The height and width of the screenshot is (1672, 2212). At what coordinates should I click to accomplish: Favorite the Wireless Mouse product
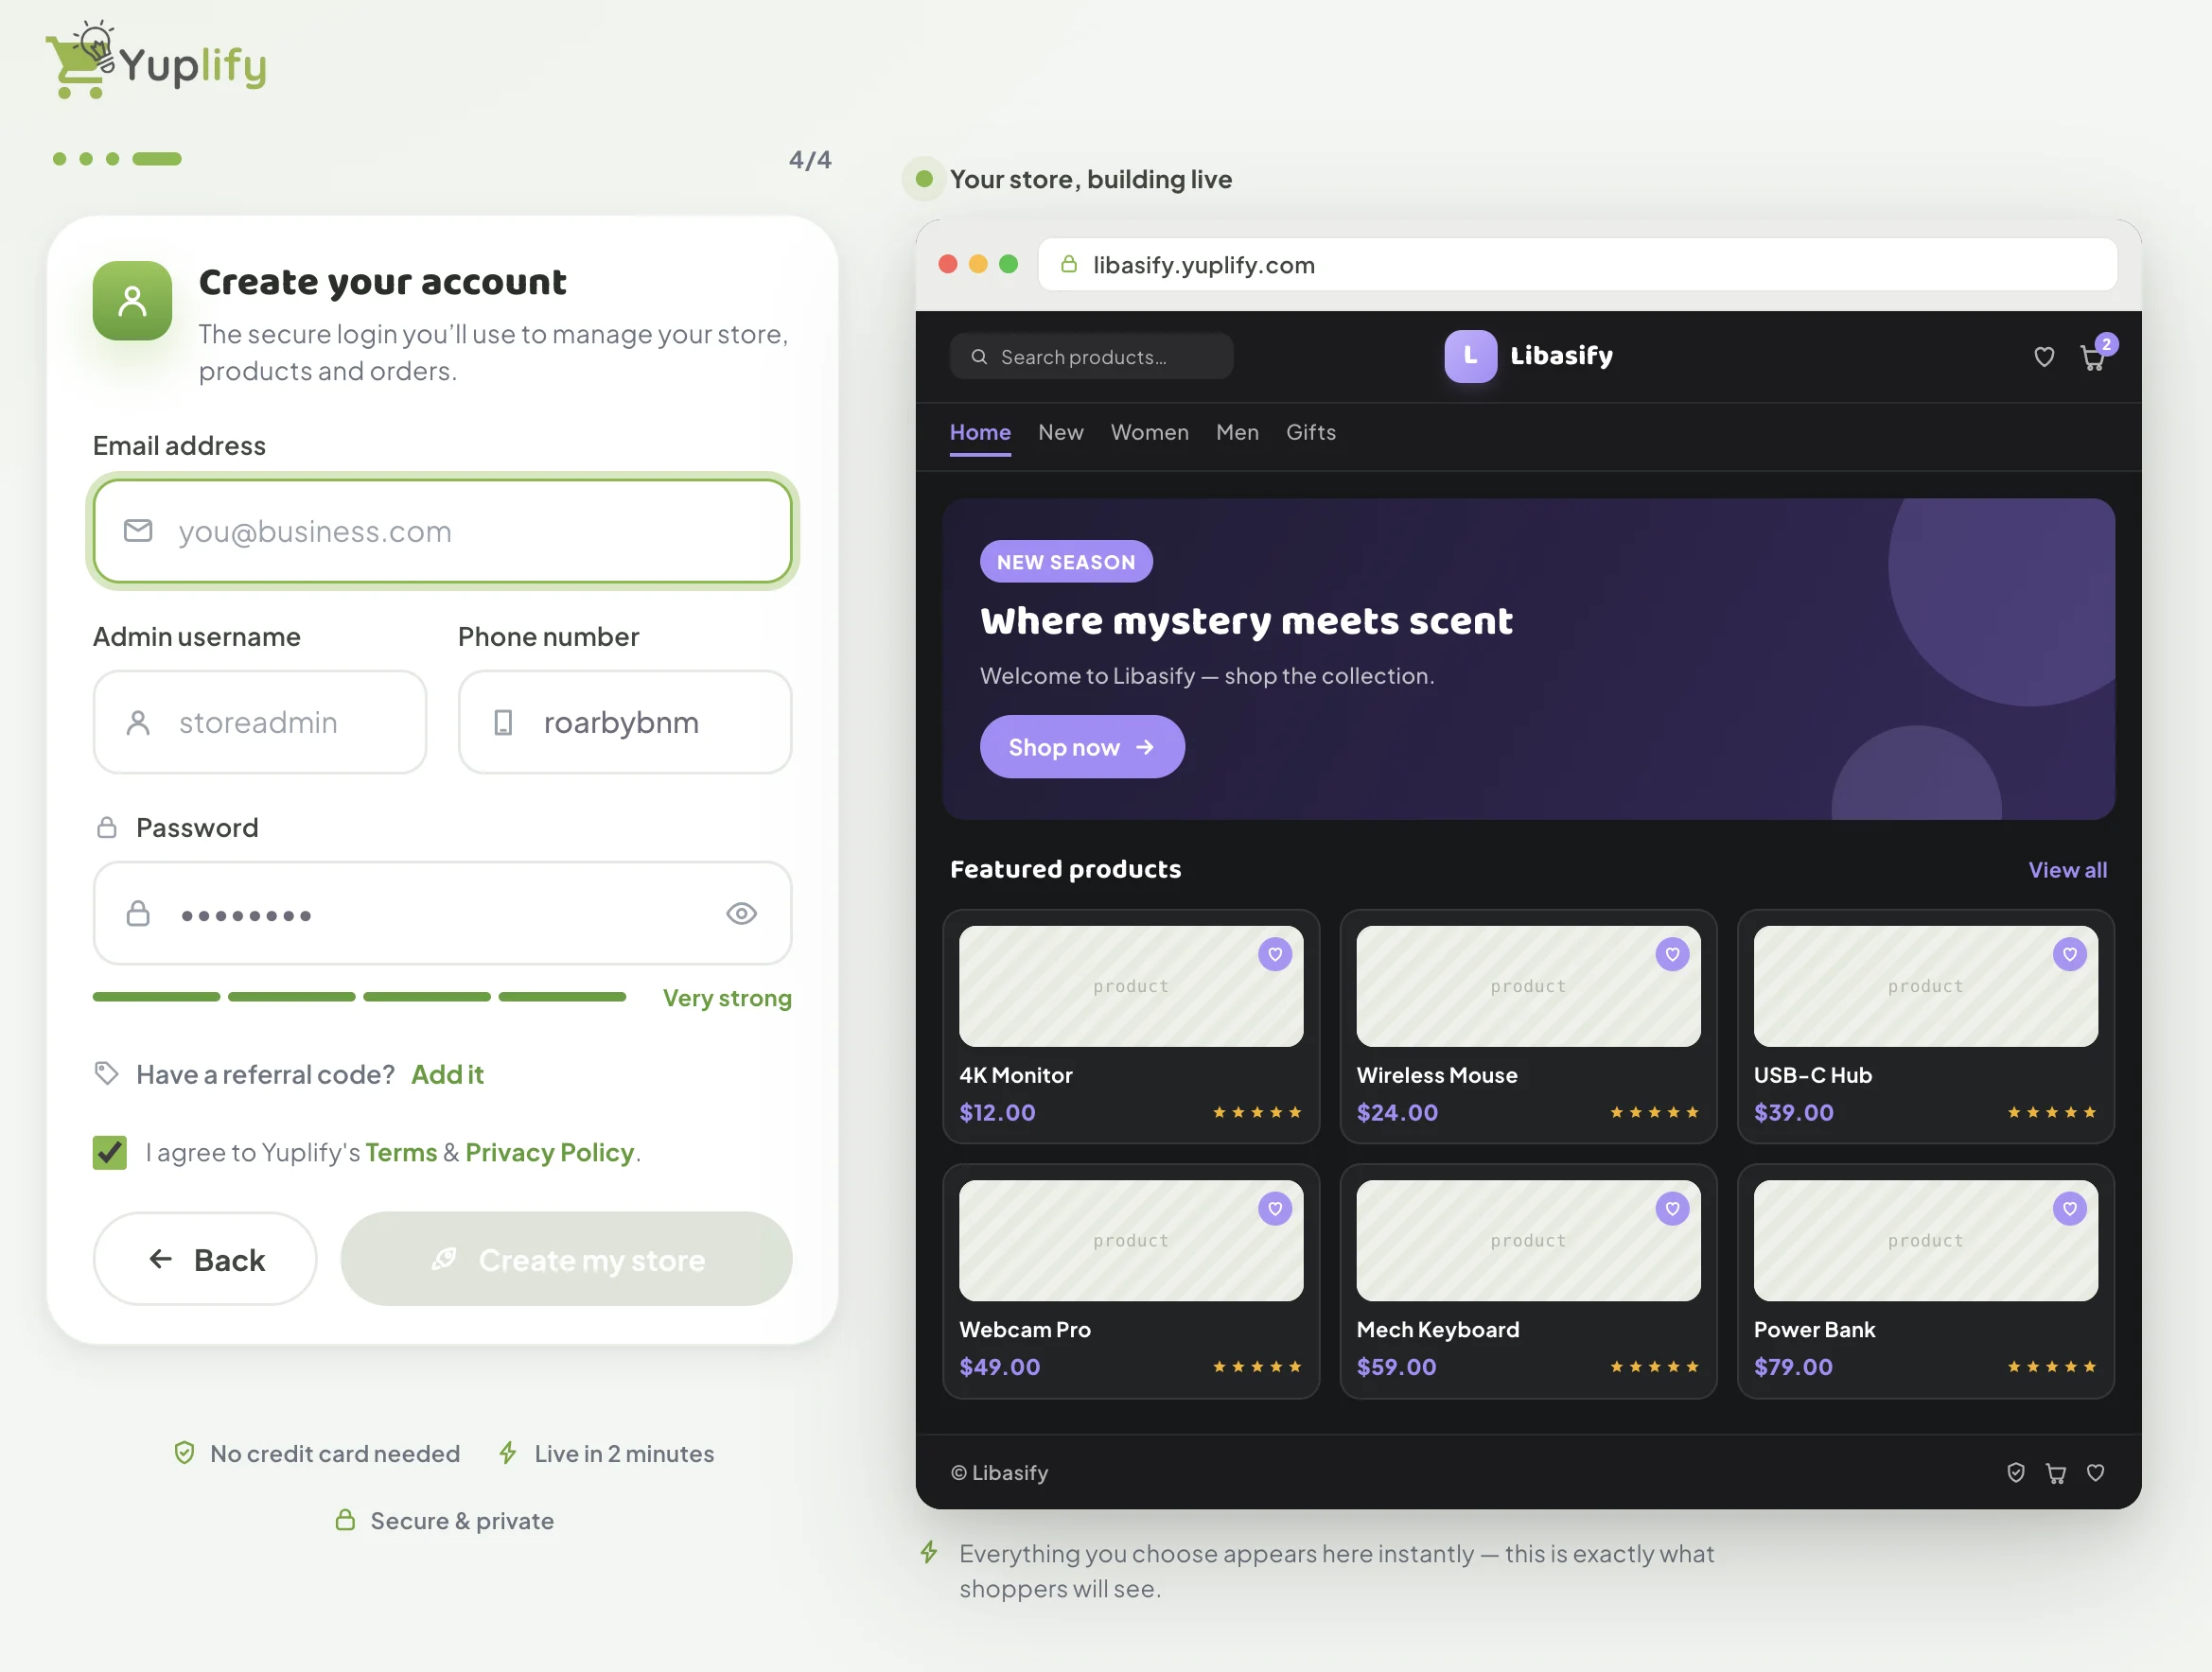coord(1672,954)
